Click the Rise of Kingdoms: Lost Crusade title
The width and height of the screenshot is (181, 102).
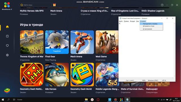click(125, 11)
